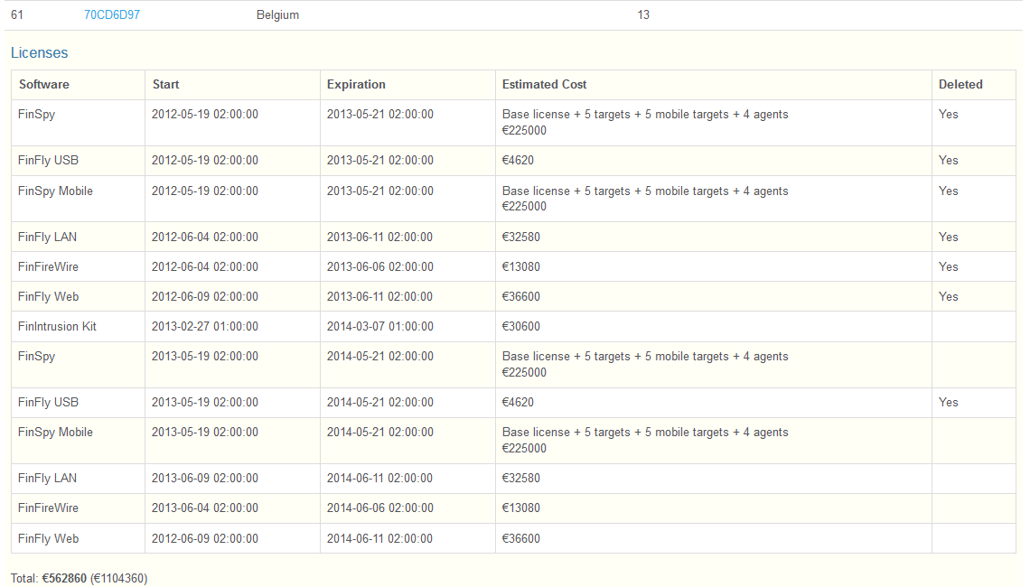1030x587 pixels.
Task: Click expiration date 2014-03-07 01:00:00
Action: (379, 326)
